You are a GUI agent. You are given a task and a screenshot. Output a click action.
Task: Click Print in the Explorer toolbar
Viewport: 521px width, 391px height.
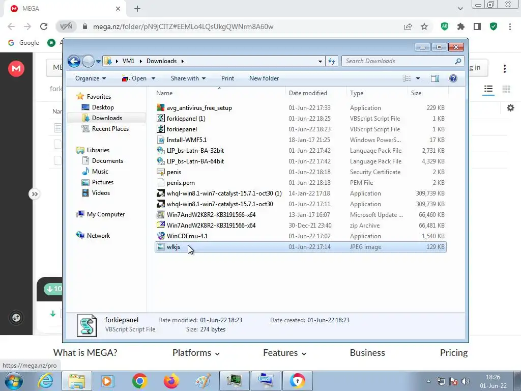227,78
